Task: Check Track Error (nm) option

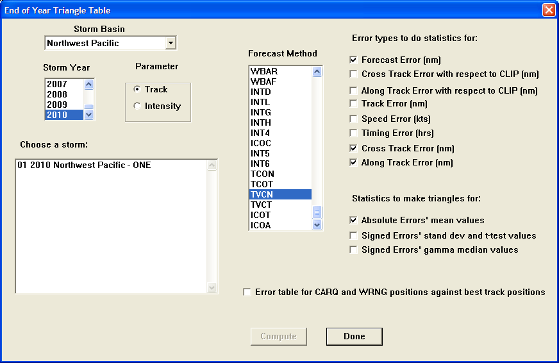Action: tap(353, 104)
